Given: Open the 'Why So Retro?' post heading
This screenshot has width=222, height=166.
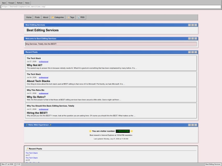Looking at the screenshot, I should (x=36, y=97).
